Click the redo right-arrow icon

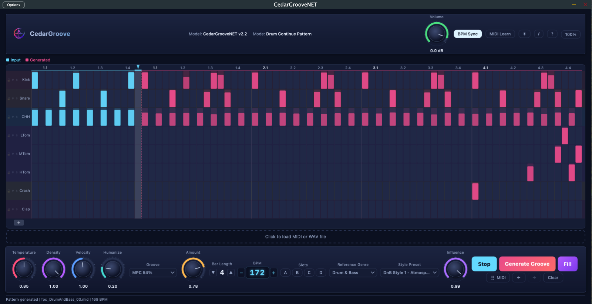click(534, 278)
